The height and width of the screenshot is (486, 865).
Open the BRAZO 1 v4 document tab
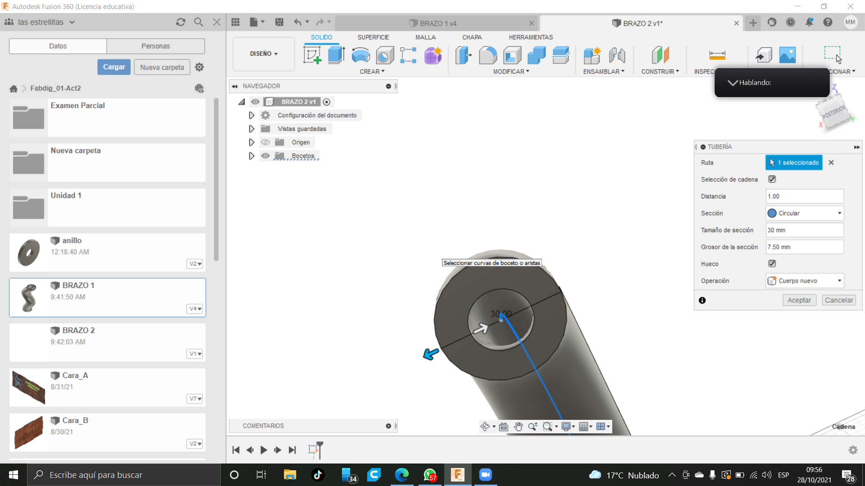438,23
